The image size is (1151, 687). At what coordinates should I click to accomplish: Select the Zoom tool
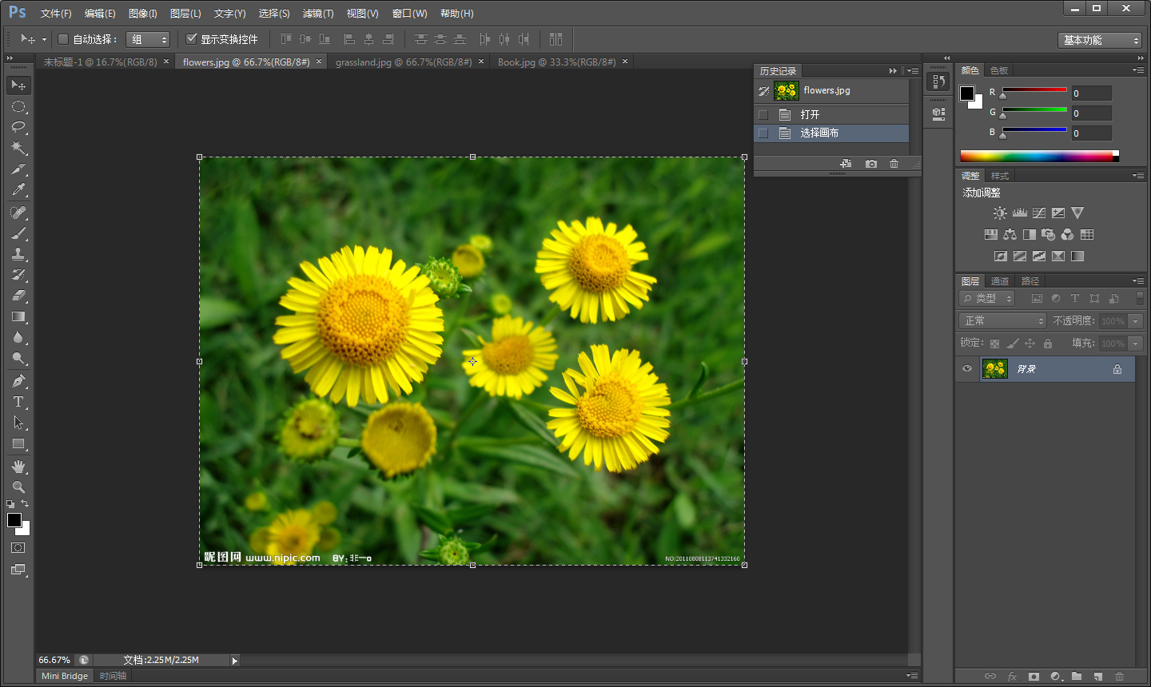18,487
